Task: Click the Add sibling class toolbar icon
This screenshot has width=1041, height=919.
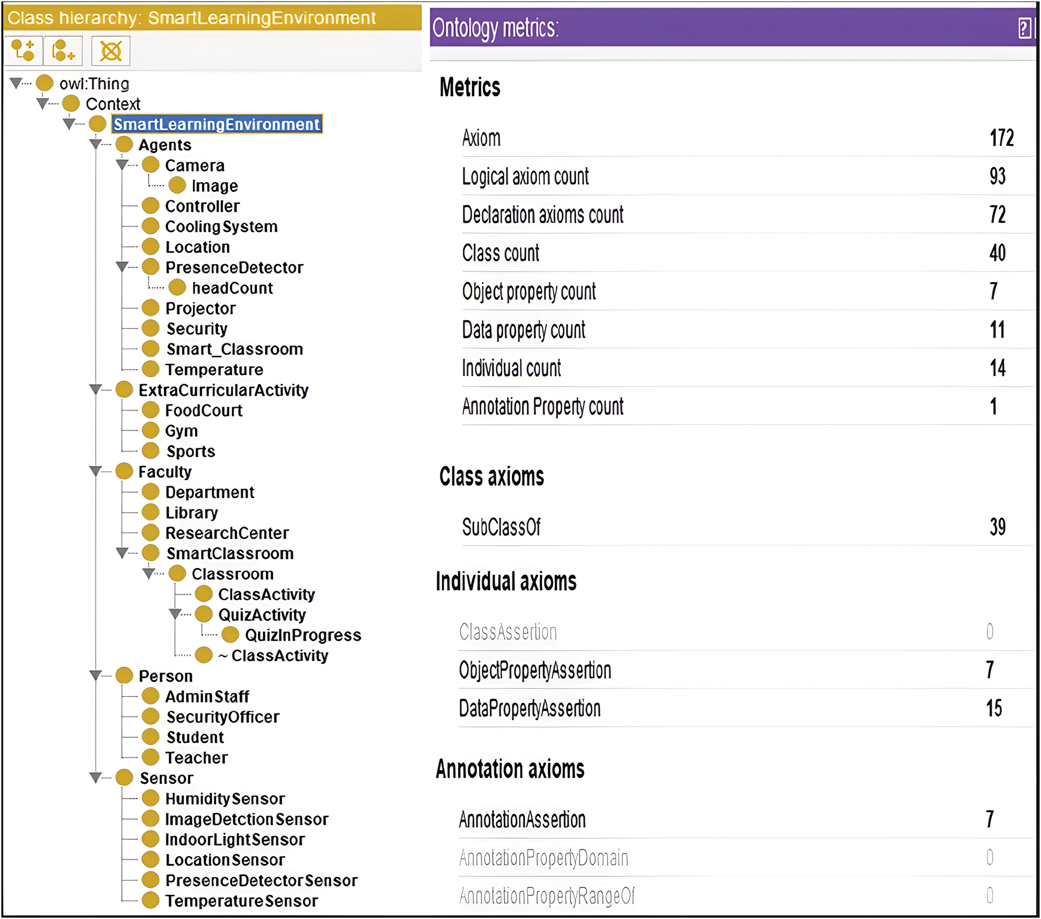Action: click(x=63, y=51)
